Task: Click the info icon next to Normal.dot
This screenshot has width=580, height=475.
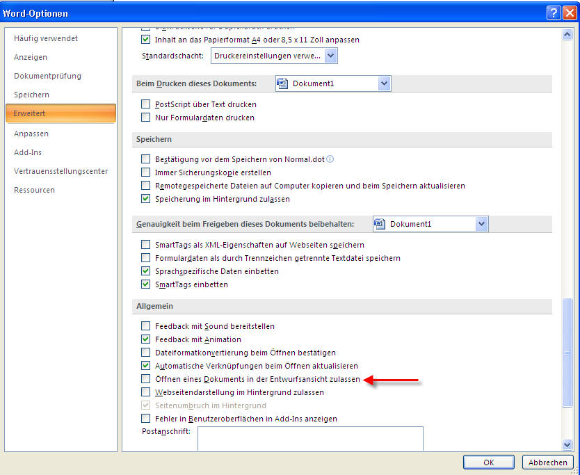Action: pos(330,159)
